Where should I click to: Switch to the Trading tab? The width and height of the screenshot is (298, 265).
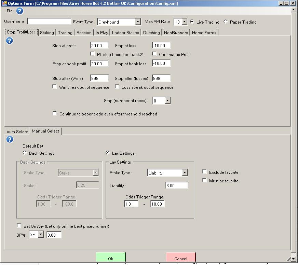[x=65, y=33]
